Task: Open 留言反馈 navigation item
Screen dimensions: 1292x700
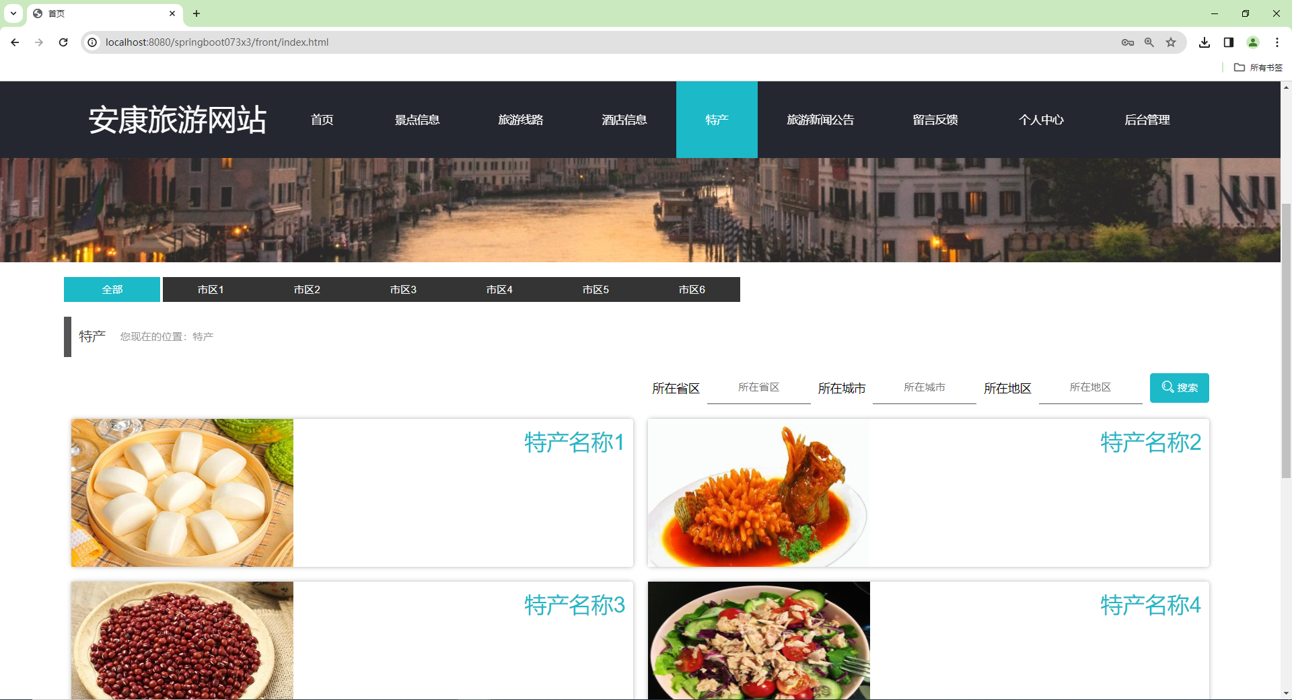Action: pyautogui.click(x=935, y=120)
